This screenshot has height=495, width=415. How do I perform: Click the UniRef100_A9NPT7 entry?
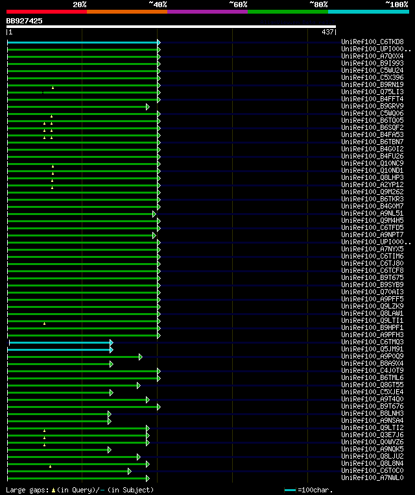(372, 235)
